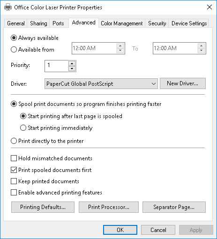The height and width of the screenshot is (239, 217).
Task: Click into the Priority number field
Action: click(57, 66)
